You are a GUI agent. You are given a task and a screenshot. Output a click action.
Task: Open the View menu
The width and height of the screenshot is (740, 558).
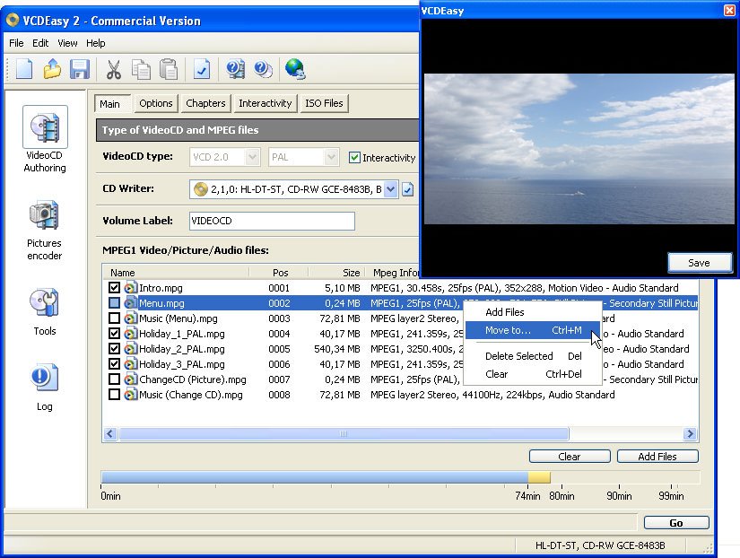[x=67, y=43]
